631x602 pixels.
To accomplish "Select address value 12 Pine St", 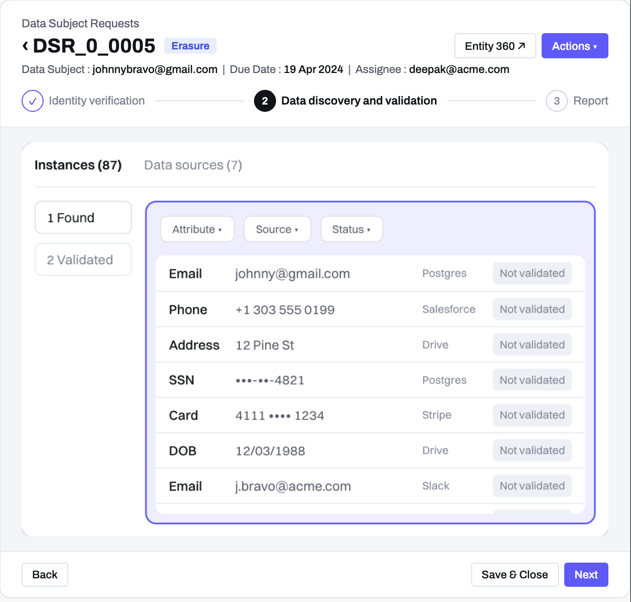I will point(264,345).
